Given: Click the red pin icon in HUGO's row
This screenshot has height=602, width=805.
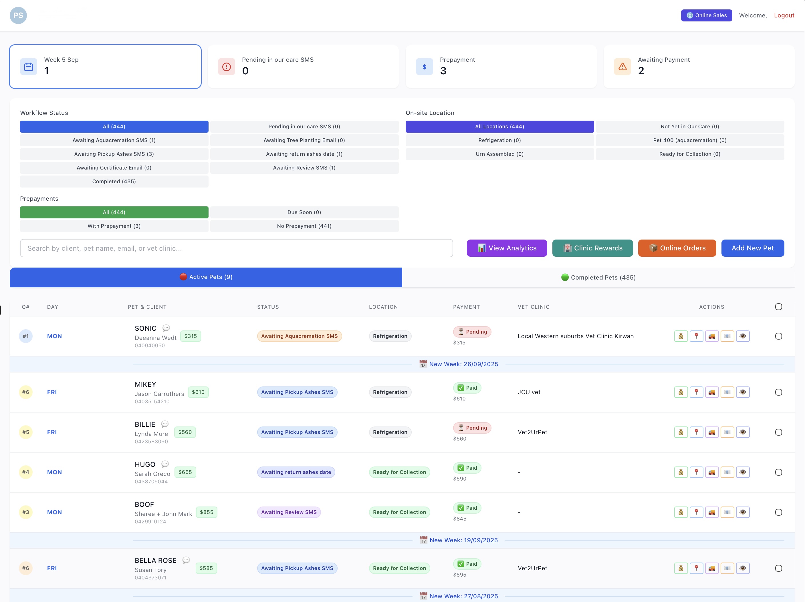Looking at the screenshot, I should (x=696, y=472).
